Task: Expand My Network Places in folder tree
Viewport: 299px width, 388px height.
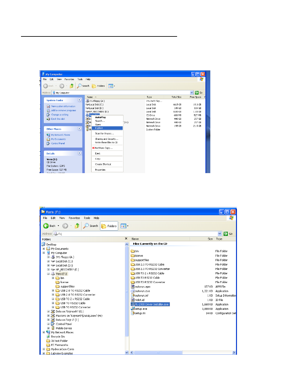Action: [x=44, y=332]
